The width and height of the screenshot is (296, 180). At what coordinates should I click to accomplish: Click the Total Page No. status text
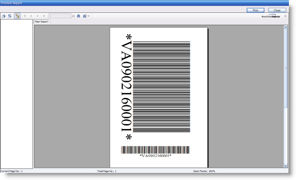click(107, 171)
